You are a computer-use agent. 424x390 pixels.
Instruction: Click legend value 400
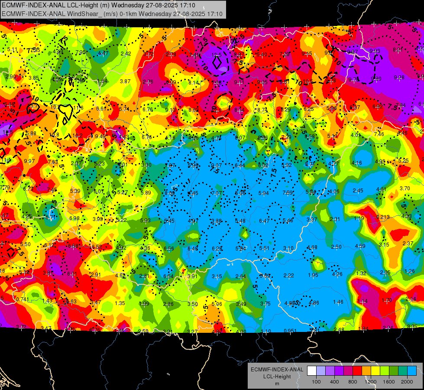[334, 382]
